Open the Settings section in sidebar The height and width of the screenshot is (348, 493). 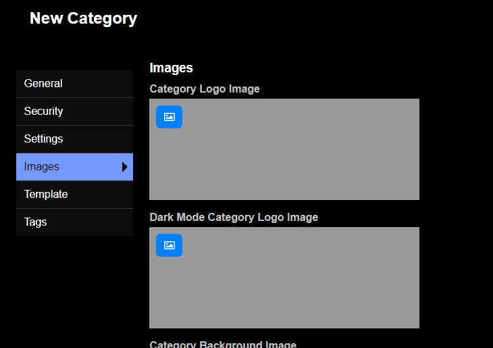click(x=74, y=139)
